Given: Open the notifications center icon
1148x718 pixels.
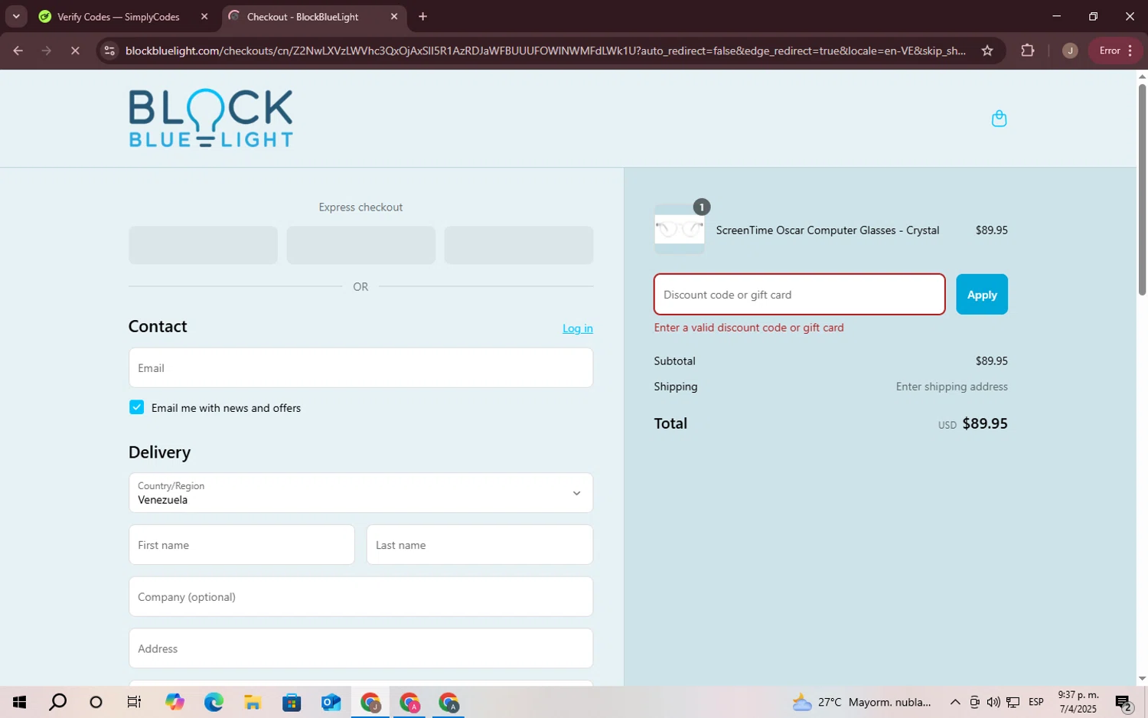Looking at the screenshot, I should (x=1124, y=703).
